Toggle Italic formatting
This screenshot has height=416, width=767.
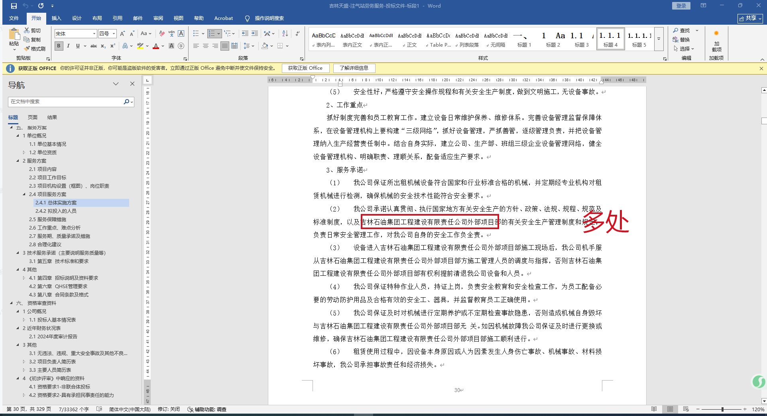(x=68, y=46)
